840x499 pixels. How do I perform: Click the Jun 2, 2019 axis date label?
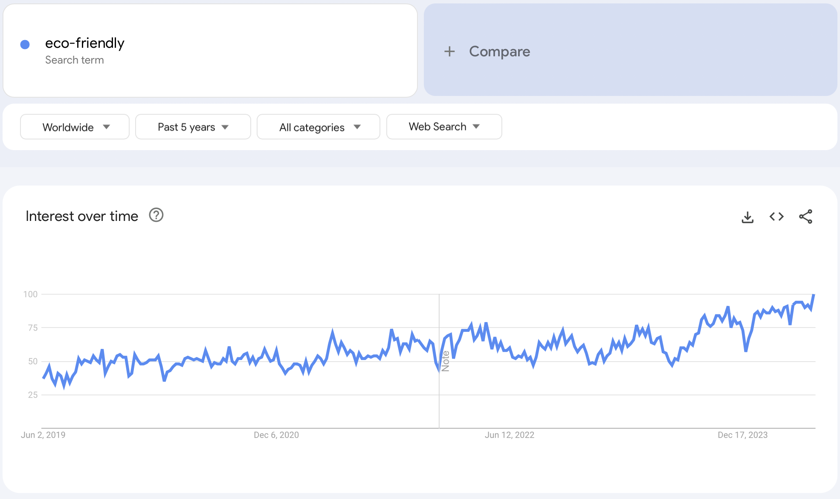[43, 435]
